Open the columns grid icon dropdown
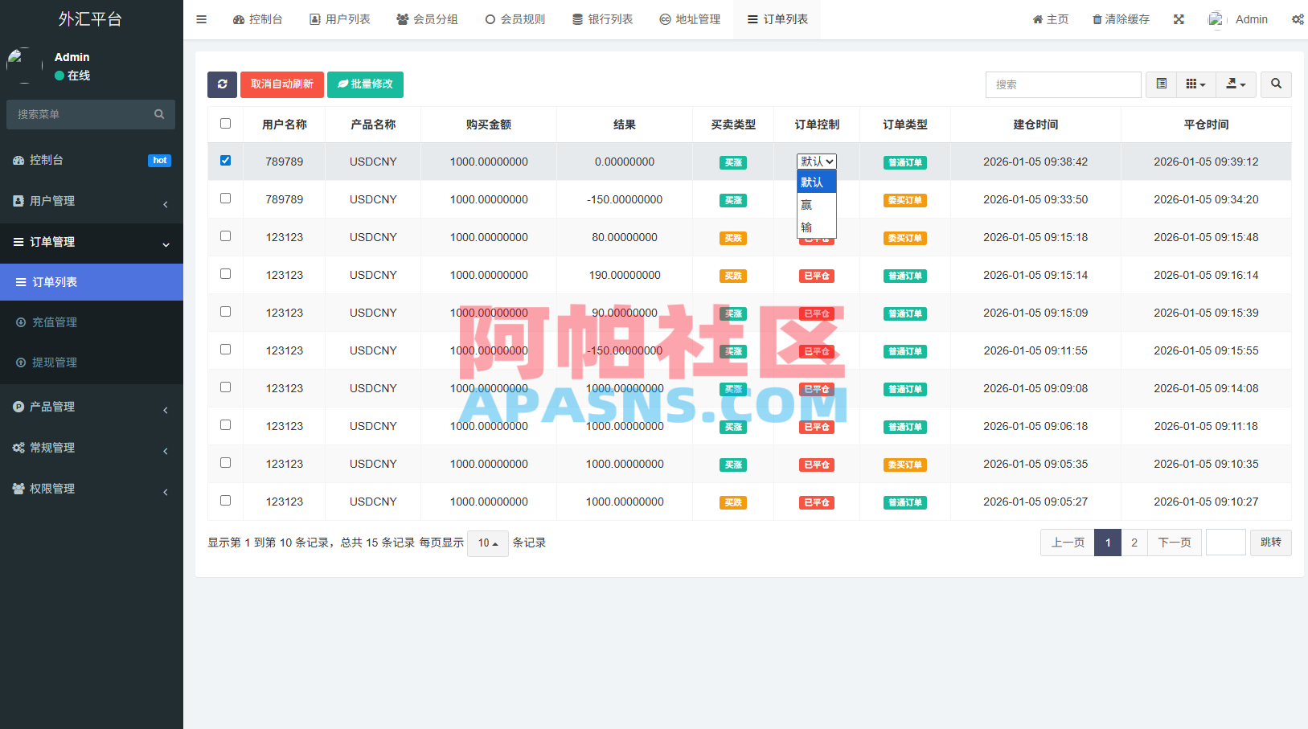The width and height of the screenshot is (1308, 729). click(x=1196, y=84)
